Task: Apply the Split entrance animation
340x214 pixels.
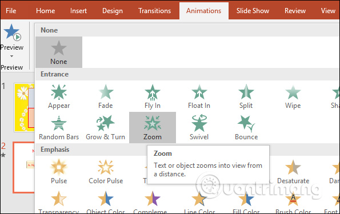Action: click(x=246, y=96)
